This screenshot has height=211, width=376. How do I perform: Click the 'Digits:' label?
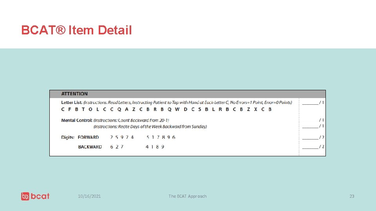pos(68,137)
